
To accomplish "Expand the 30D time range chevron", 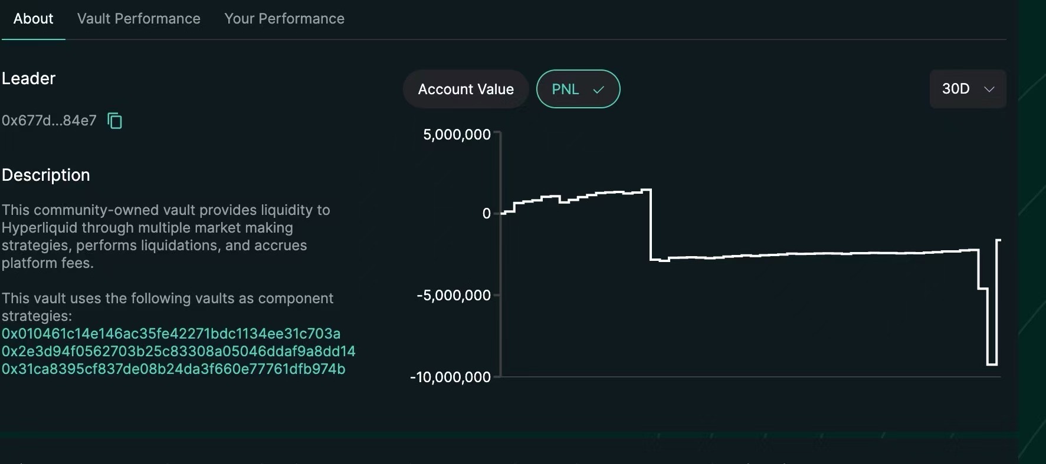I will coord(989,89).
